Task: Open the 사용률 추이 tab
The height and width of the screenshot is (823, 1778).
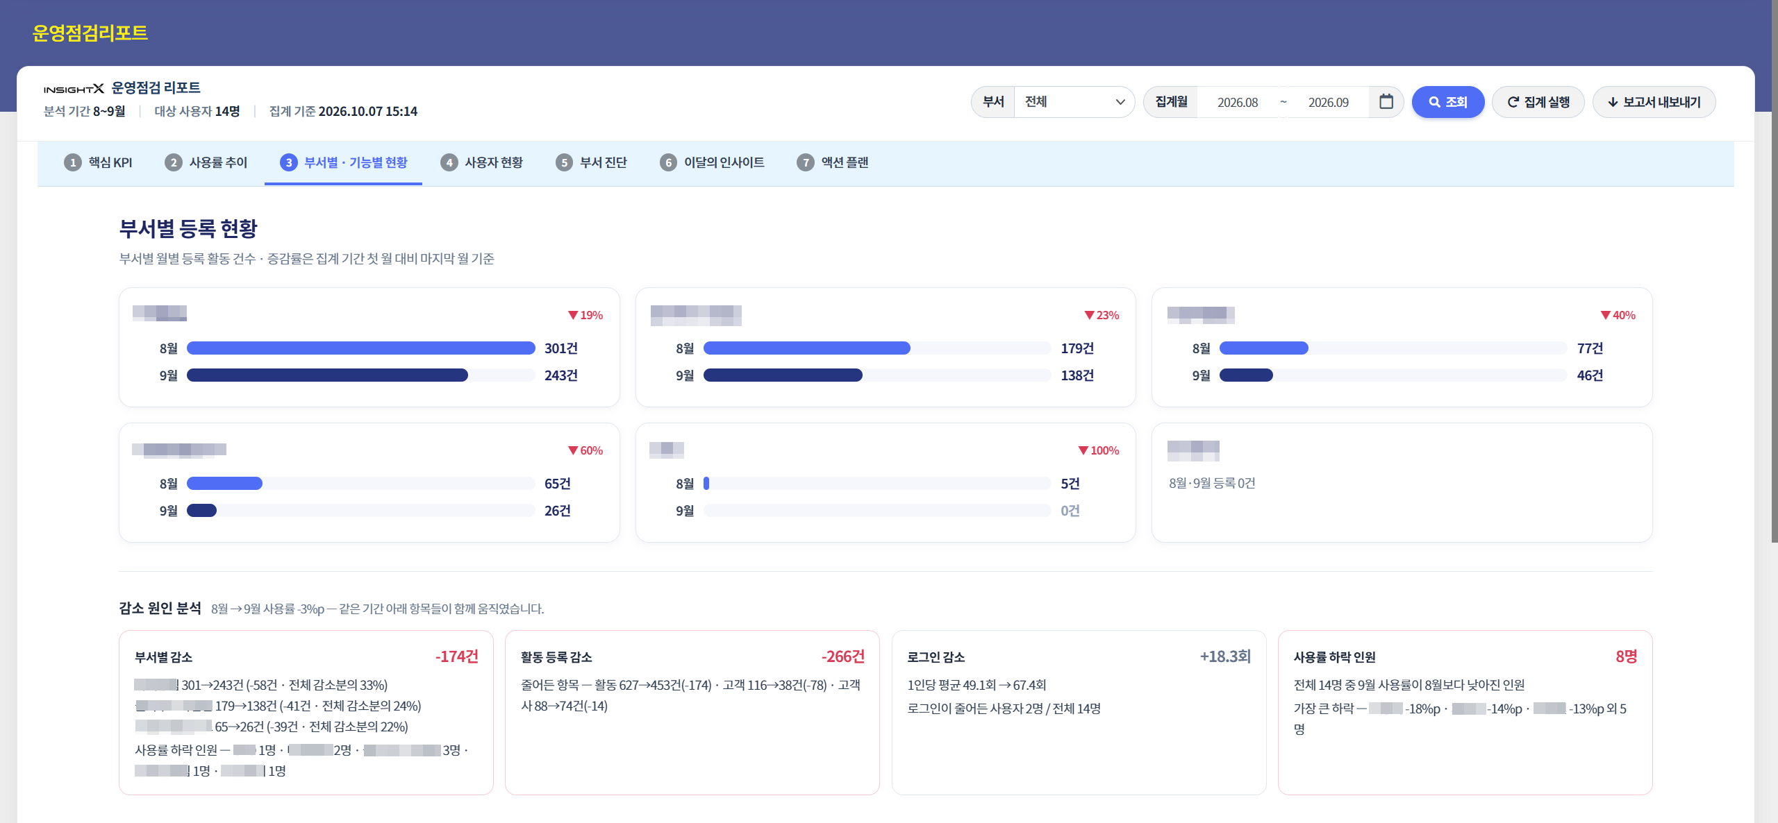Action: click(206, 162)
